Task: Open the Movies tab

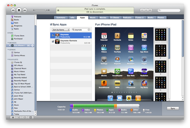Action: pos(103,17)
